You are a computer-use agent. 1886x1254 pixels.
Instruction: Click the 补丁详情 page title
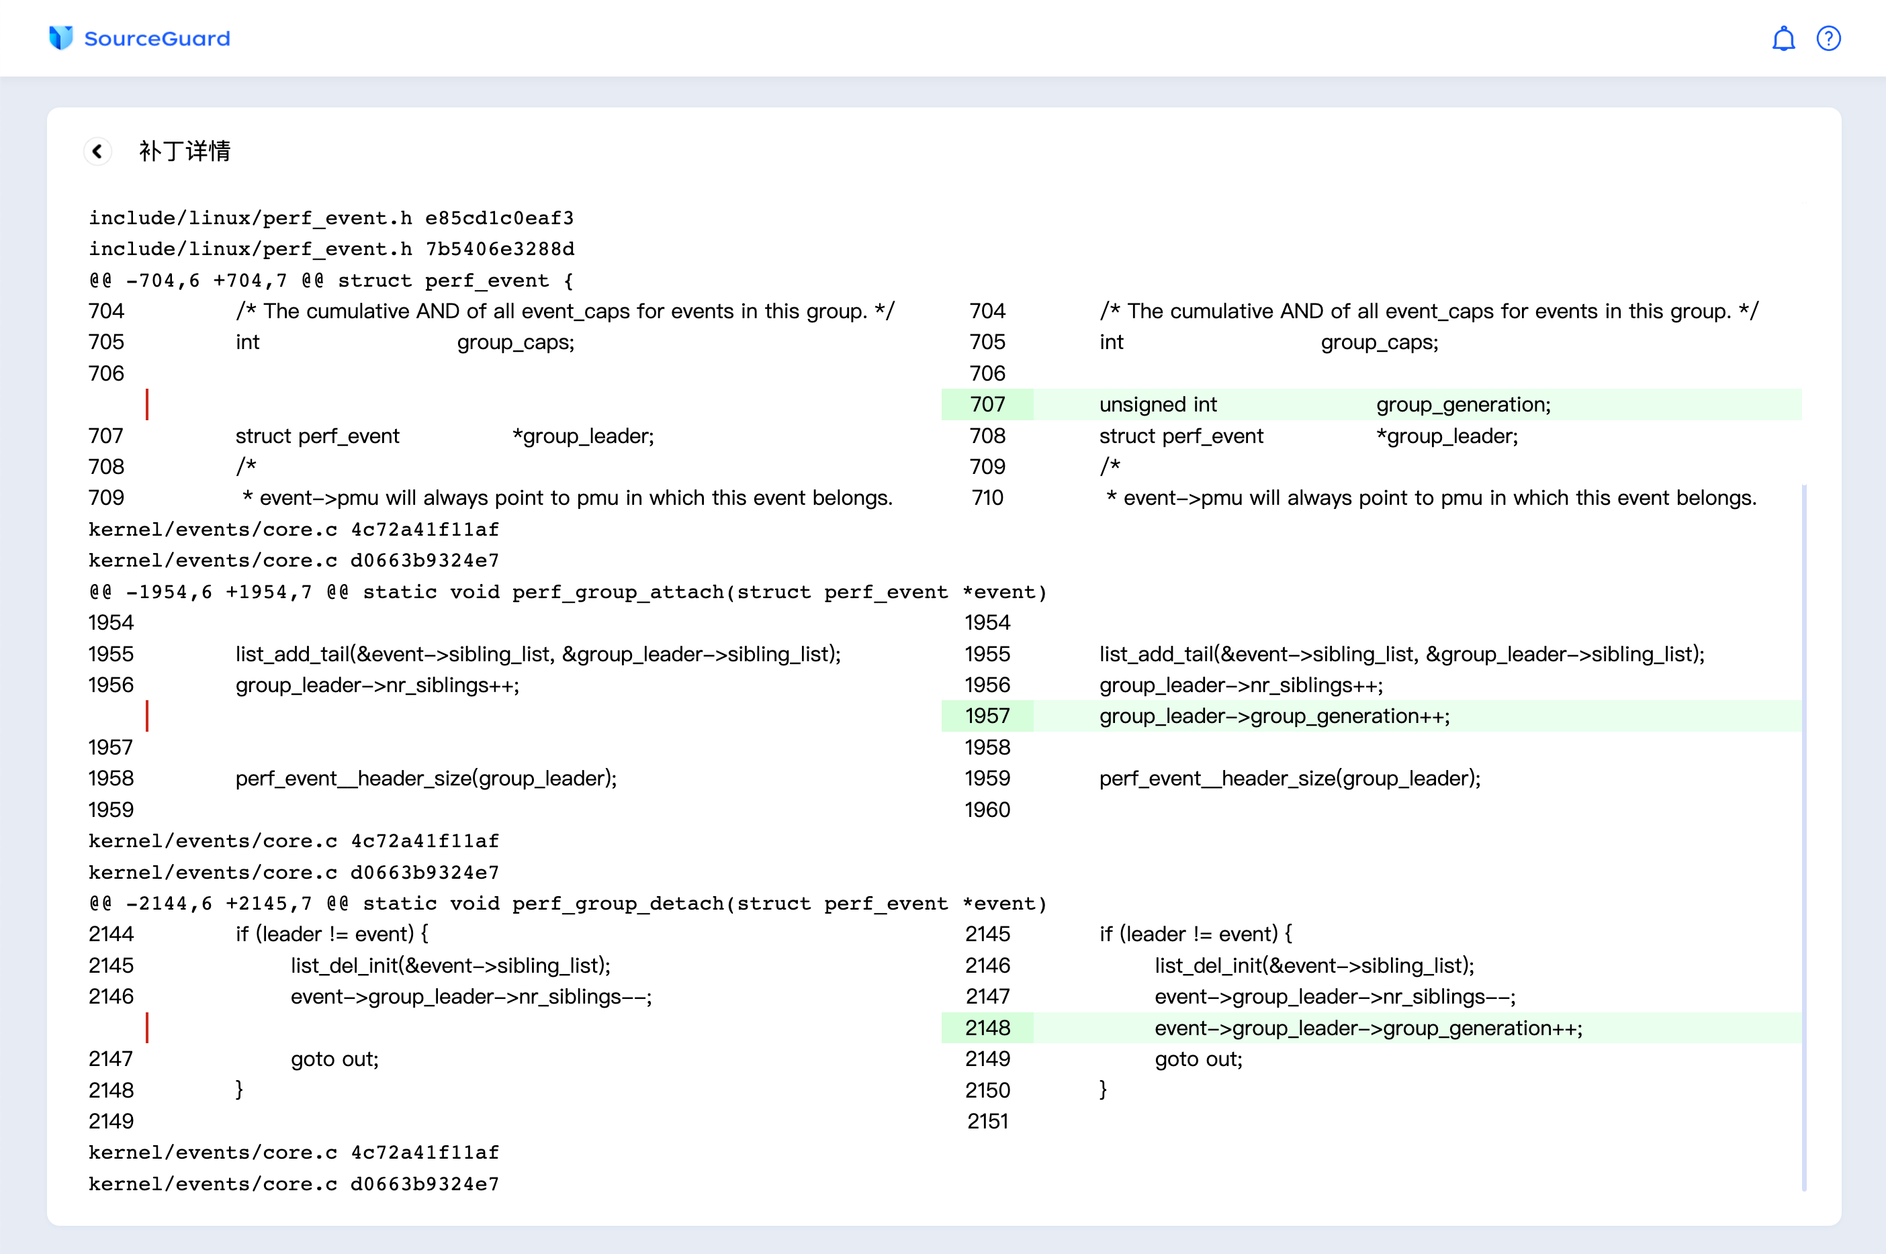click(185, 151)
